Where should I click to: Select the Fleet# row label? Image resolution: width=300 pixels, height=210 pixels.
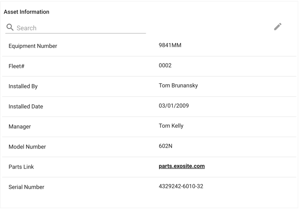point(17,66)
